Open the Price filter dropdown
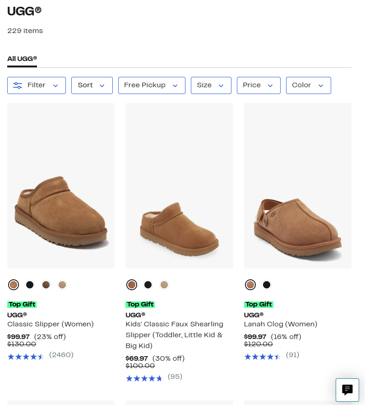 pyautogui.click(x=258, y=85)
